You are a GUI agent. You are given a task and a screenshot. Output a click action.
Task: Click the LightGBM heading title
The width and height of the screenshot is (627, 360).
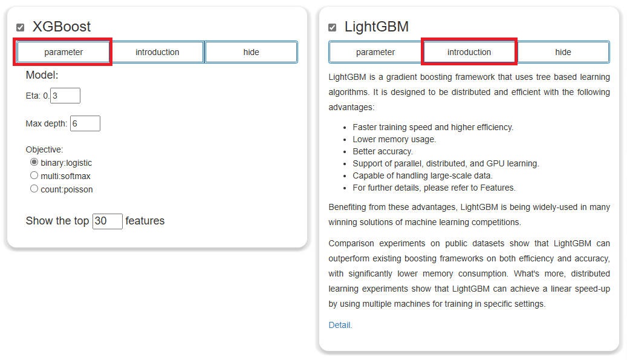coord(377,27)
